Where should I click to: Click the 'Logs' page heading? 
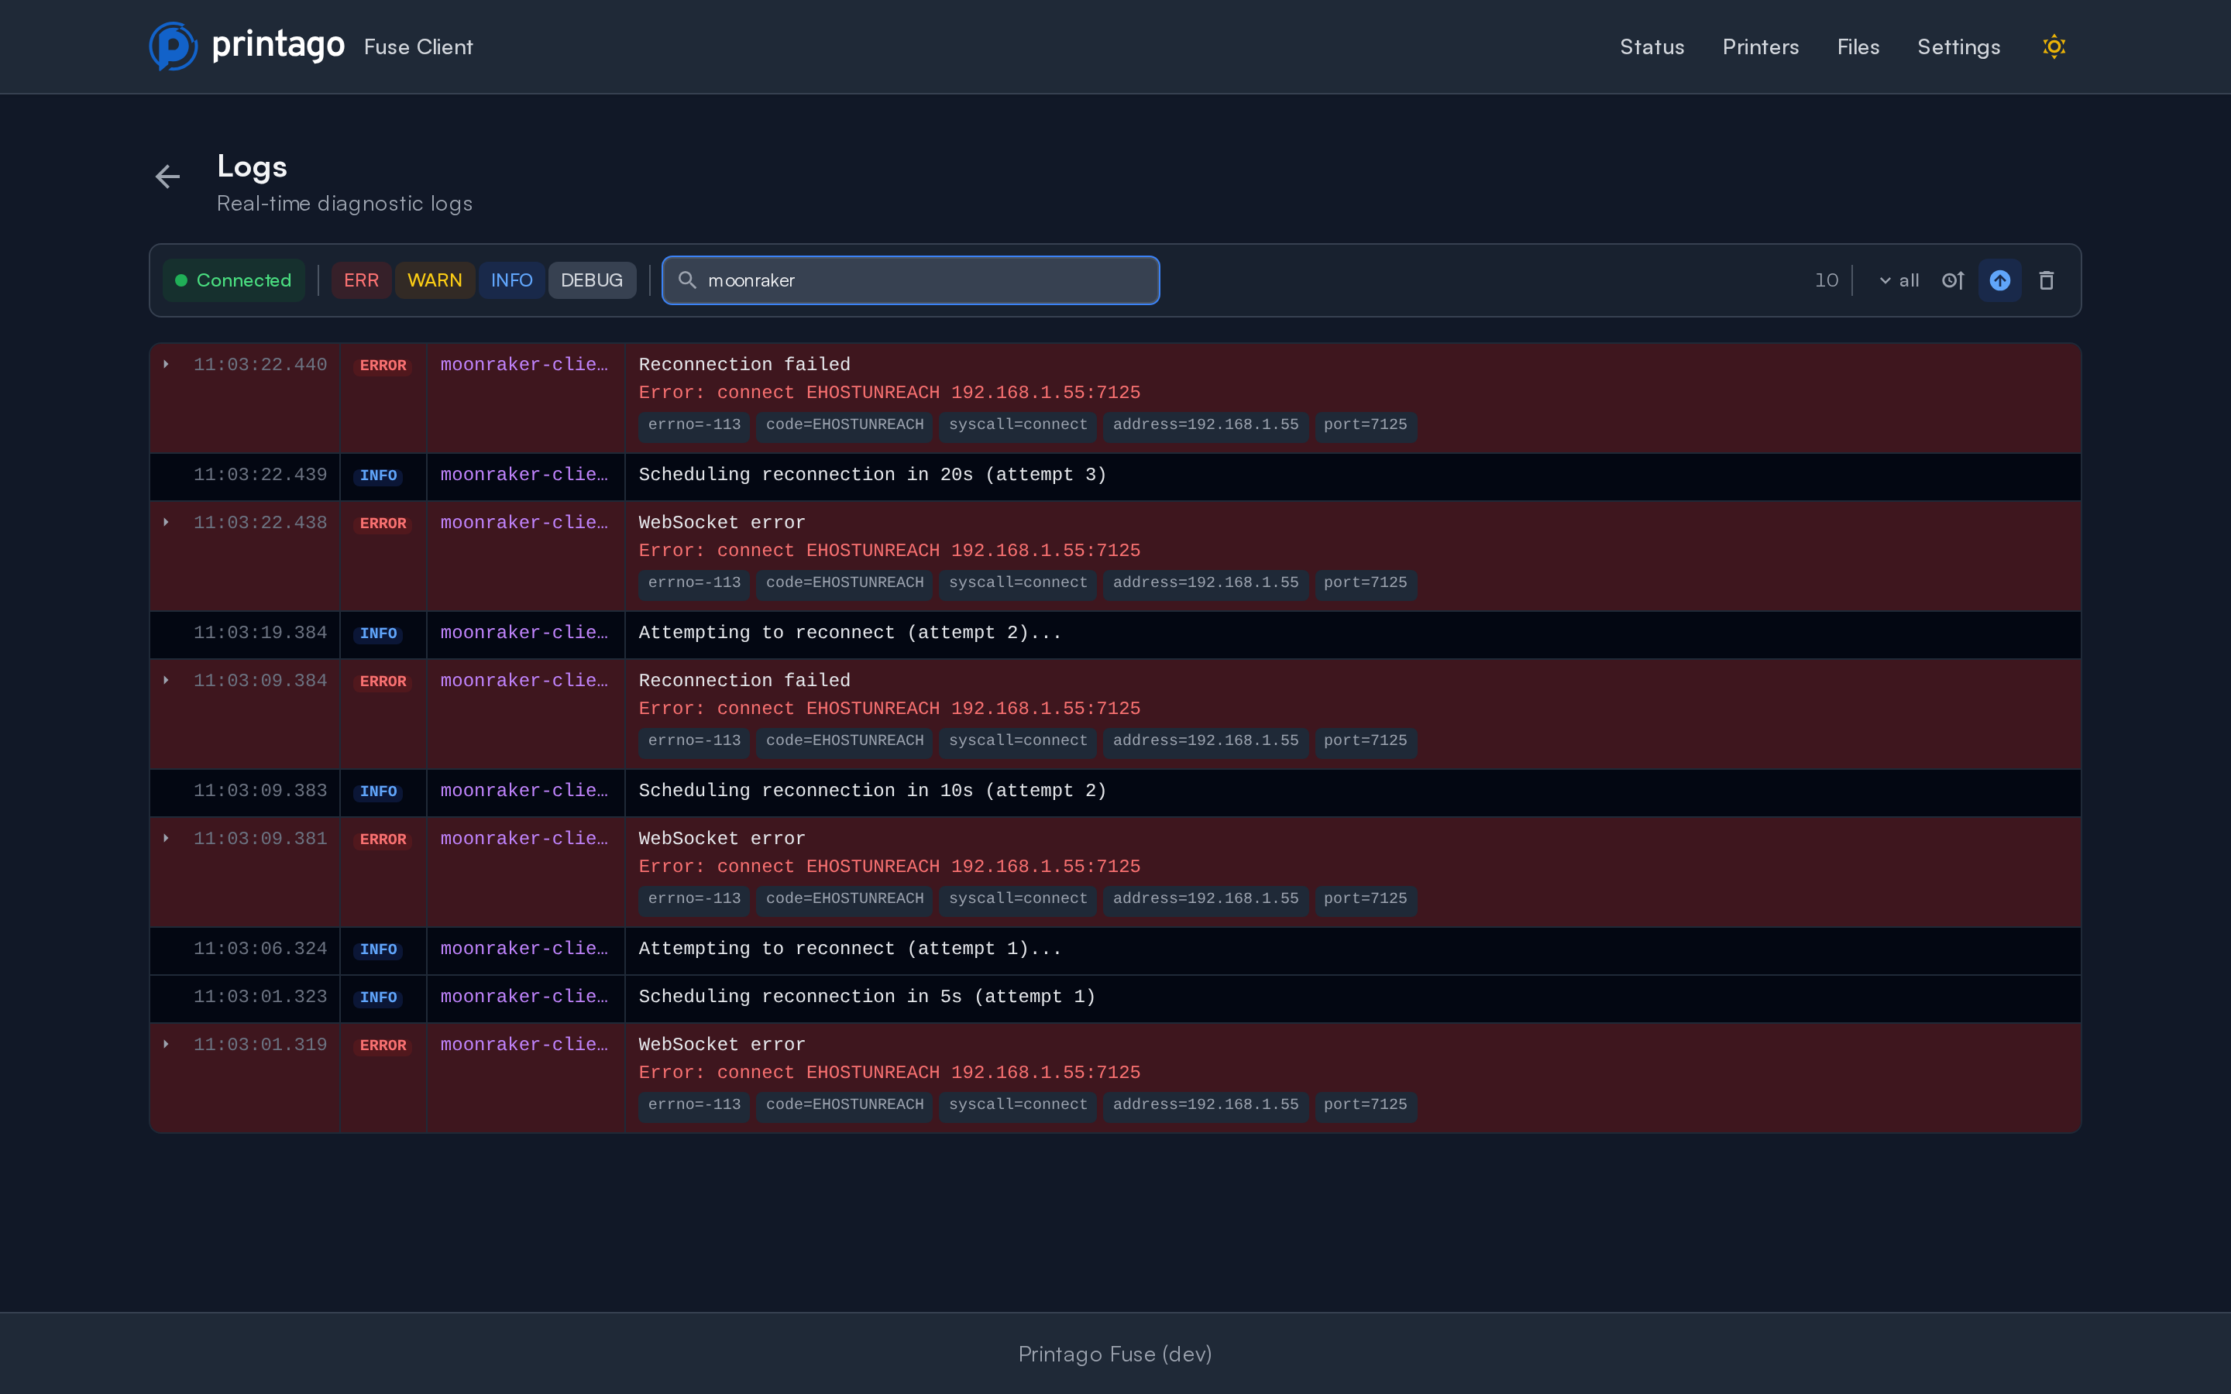point(252,167)
